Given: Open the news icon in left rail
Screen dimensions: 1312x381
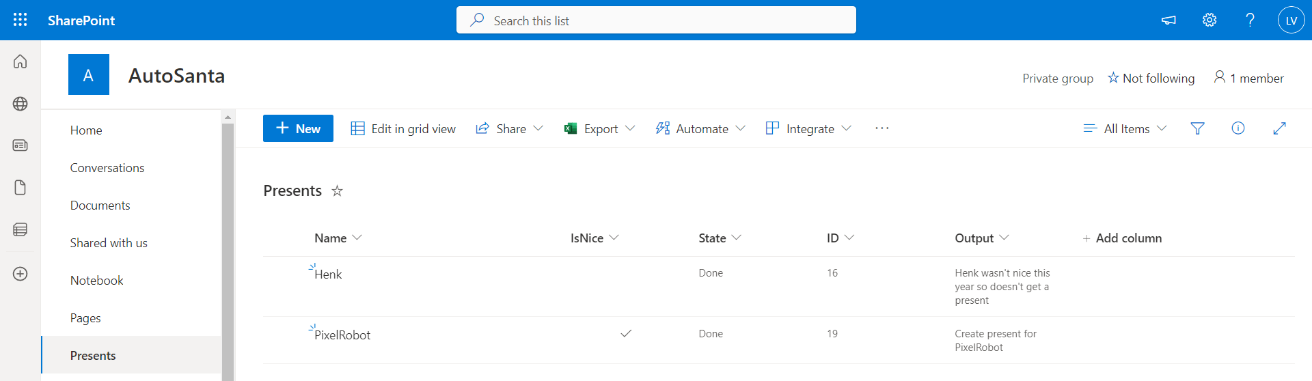Looking at the screenshot, I should (x=20, y=145).
